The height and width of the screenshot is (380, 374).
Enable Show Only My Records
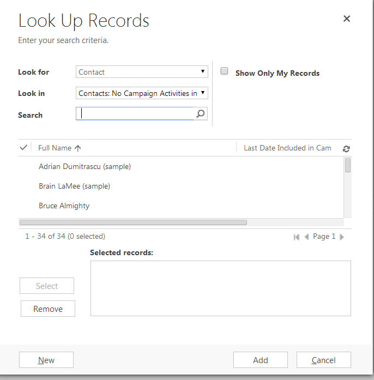click(x=224, y=71)
